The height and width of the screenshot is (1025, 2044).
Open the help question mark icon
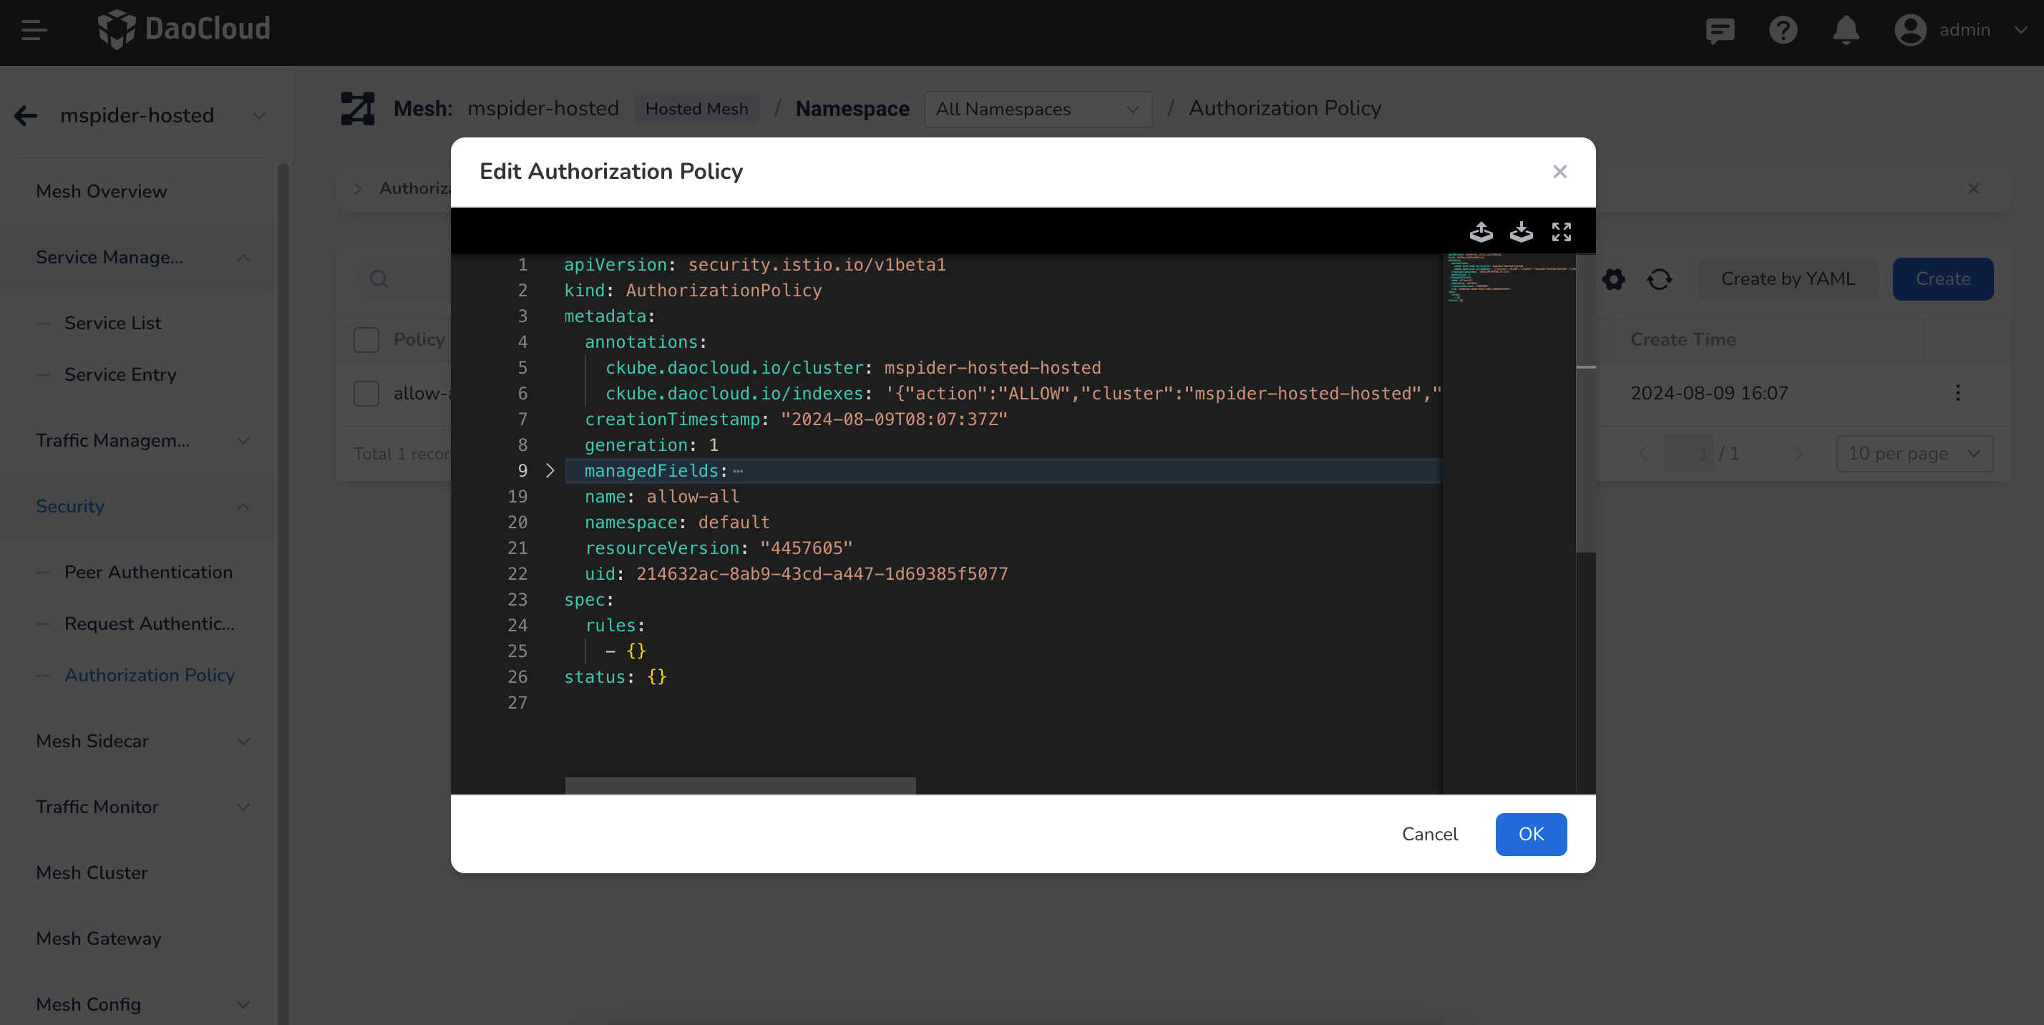point(1782,30)
